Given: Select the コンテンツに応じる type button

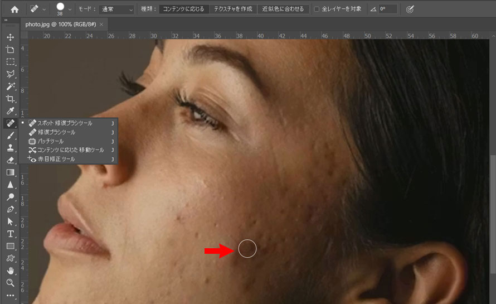Looking at the screenshot, I should 183,9.
